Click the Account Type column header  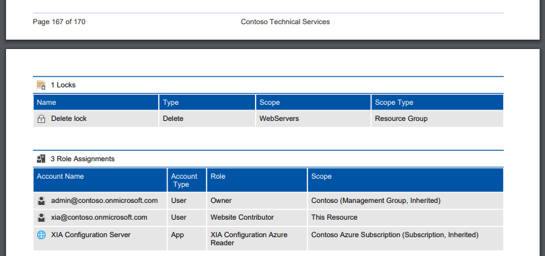187,180
